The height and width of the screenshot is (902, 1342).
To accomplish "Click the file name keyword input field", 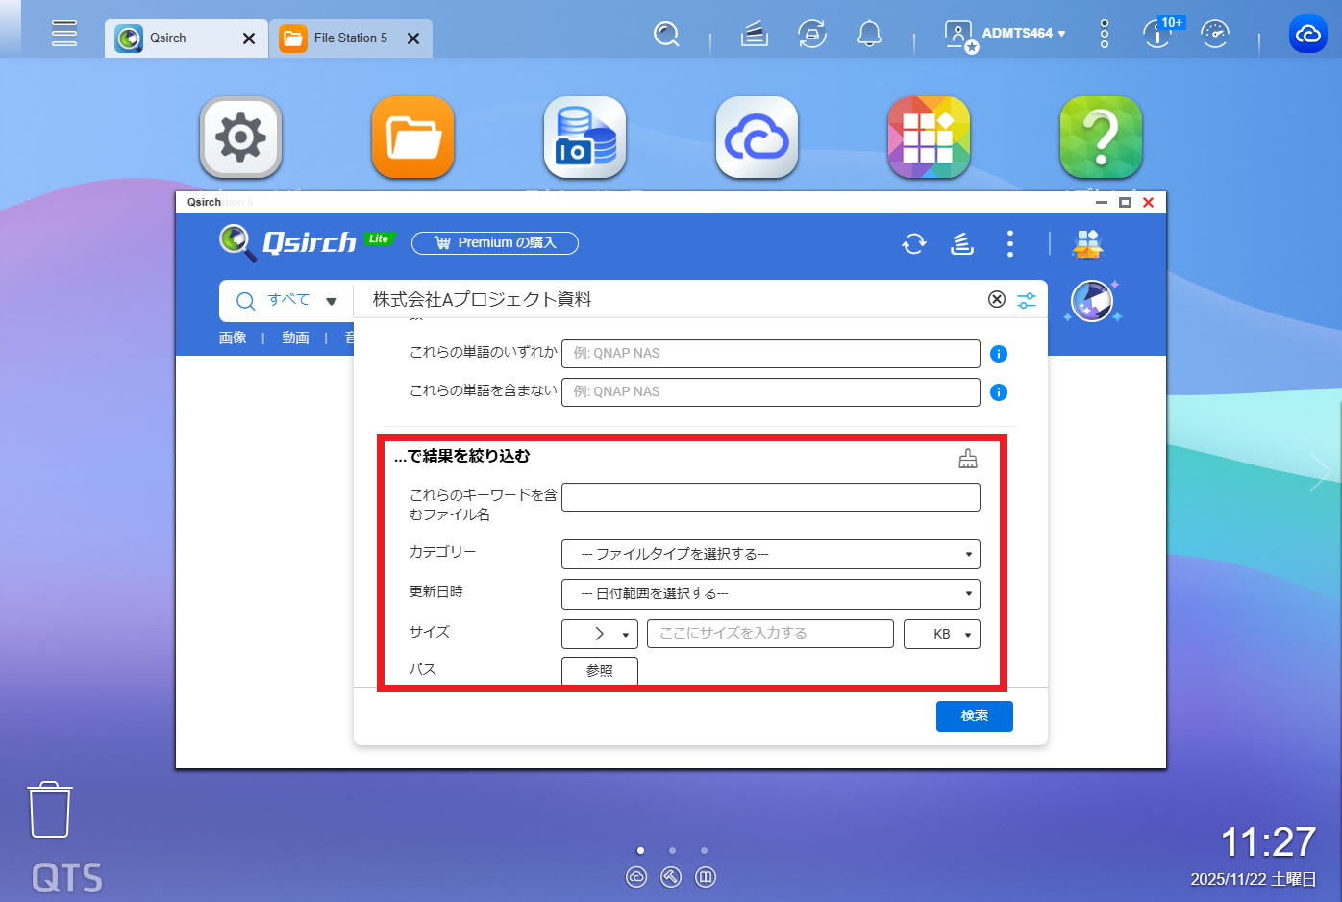I will click(x=770, y=497).
